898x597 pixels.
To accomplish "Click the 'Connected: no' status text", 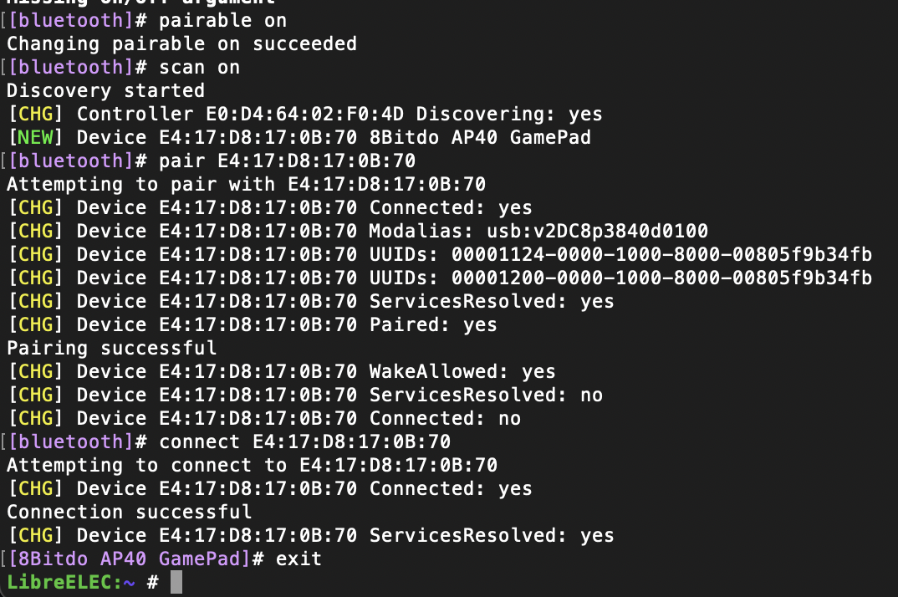I will pos(445,418).
